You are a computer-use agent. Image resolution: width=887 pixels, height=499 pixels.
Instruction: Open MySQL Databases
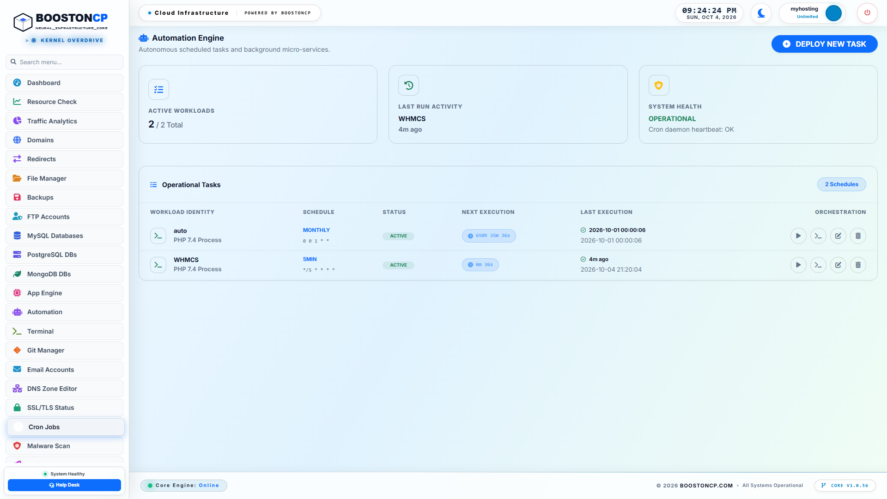[64, 236]
